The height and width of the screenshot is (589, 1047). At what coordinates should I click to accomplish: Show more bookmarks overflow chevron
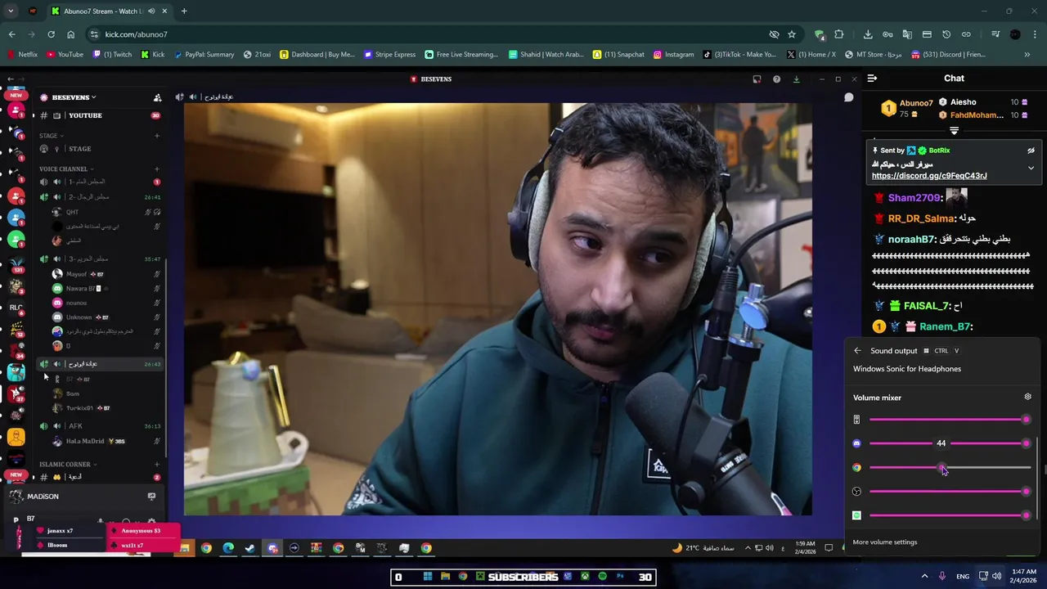pos(1027,55)
